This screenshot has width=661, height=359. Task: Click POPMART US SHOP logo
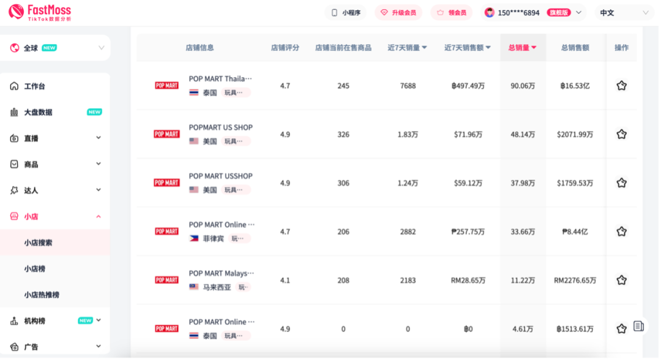[166, 134]
